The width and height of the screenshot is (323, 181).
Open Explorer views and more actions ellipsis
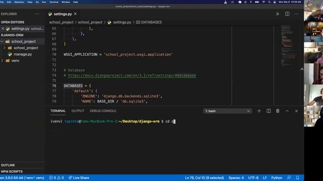tap(37, 14)
